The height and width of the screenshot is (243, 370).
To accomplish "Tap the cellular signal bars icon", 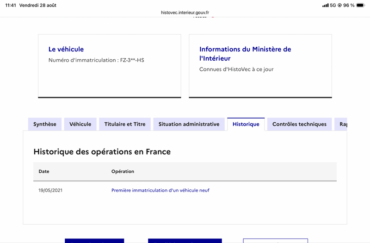I will 326,5.
